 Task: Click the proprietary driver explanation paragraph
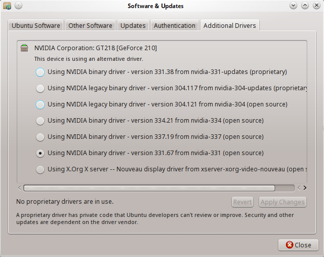(155, 218)
